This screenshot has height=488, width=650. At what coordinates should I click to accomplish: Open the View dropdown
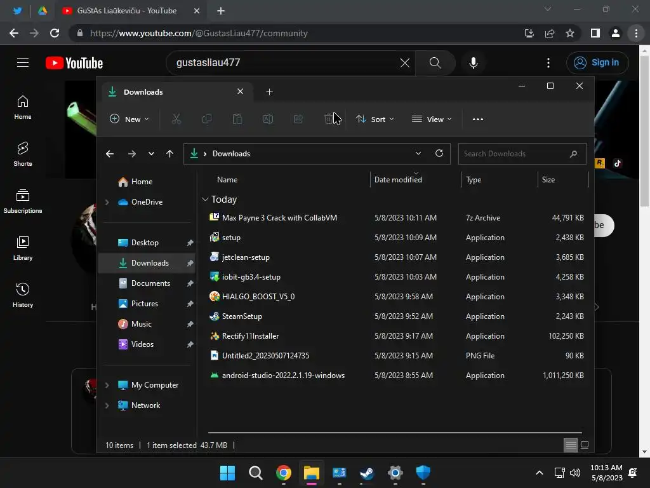[x=432, y=119]
